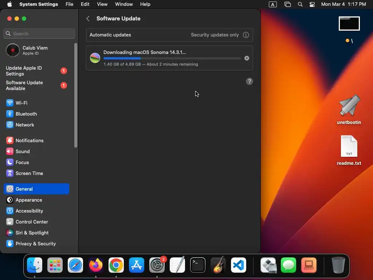Screen dimensions: 373x280
Task: Open Stage Manager menu bar icon
Action: coord(287,4)
